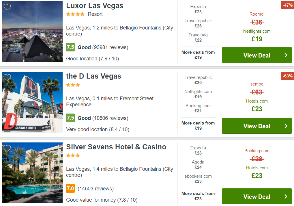Expand more deals from £19 for the D
This screenshot has height=206, width=294.
[x=198, y=126]
